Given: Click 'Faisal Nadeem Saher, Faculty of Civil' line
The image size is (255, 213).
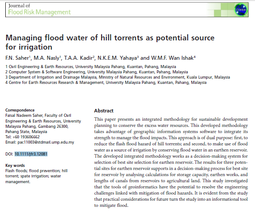Looking at the screenshot, I should [x=38, y=116].
